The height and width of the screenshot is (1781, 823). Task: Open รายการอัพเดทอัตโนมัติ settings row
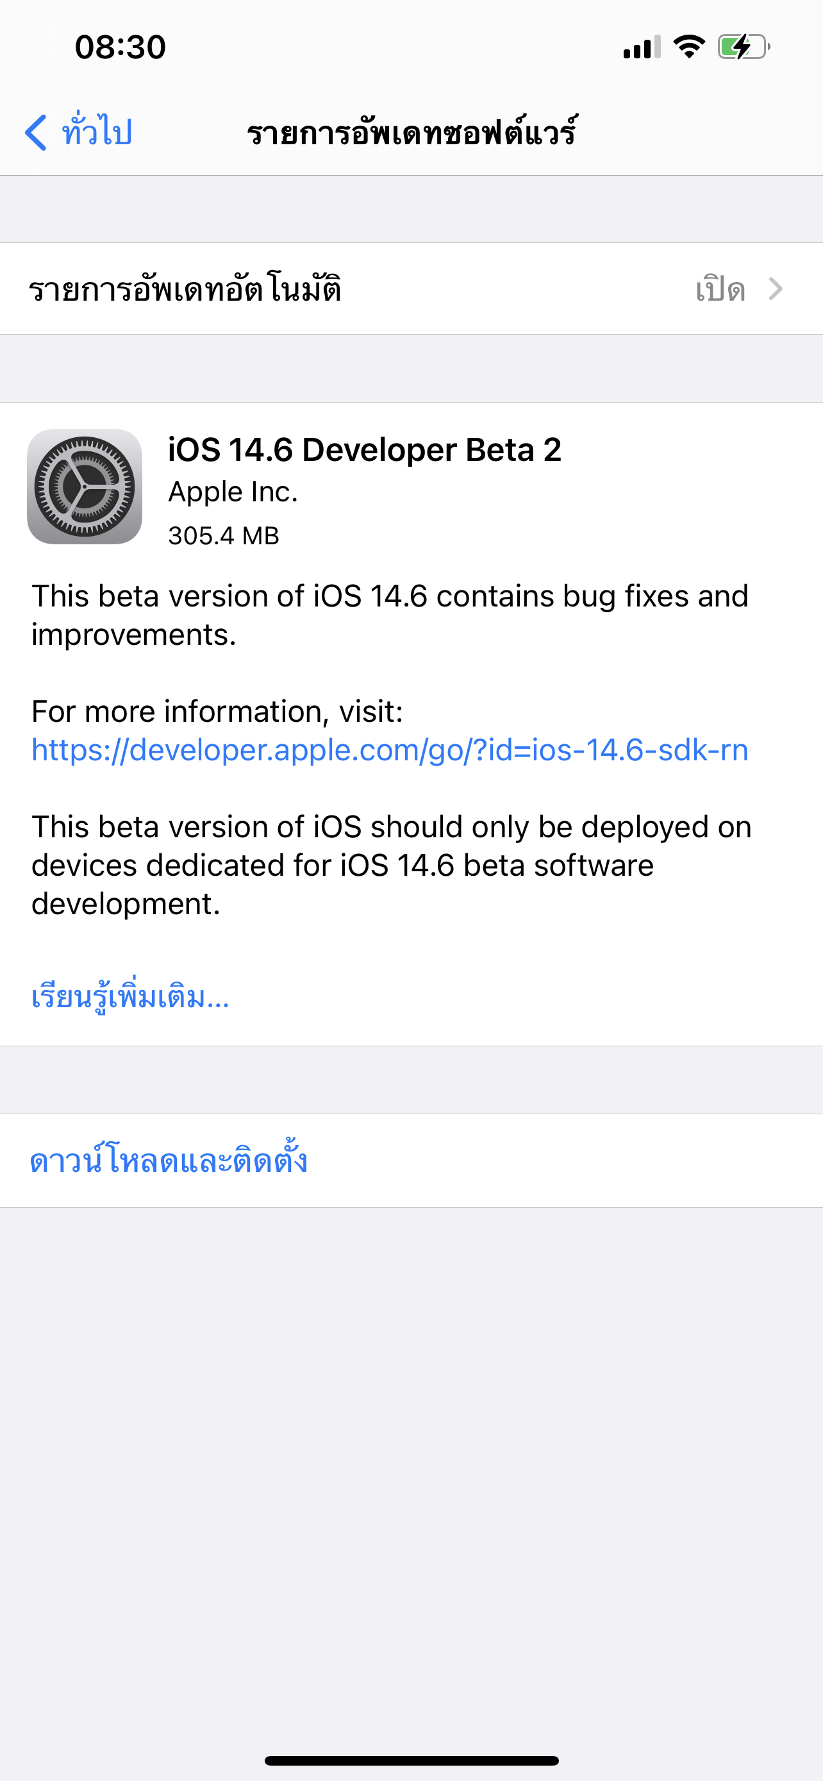pyautogui.click(x=411, y=288)
